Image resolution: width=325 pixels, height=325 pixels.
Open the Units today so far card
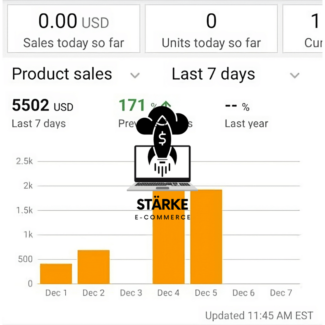tap(211, 29)
